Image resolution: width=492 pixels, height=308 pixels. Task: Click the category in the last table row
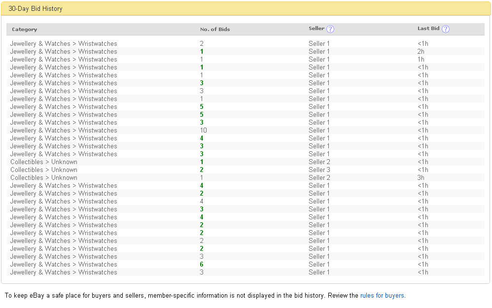tap(64, 273)
